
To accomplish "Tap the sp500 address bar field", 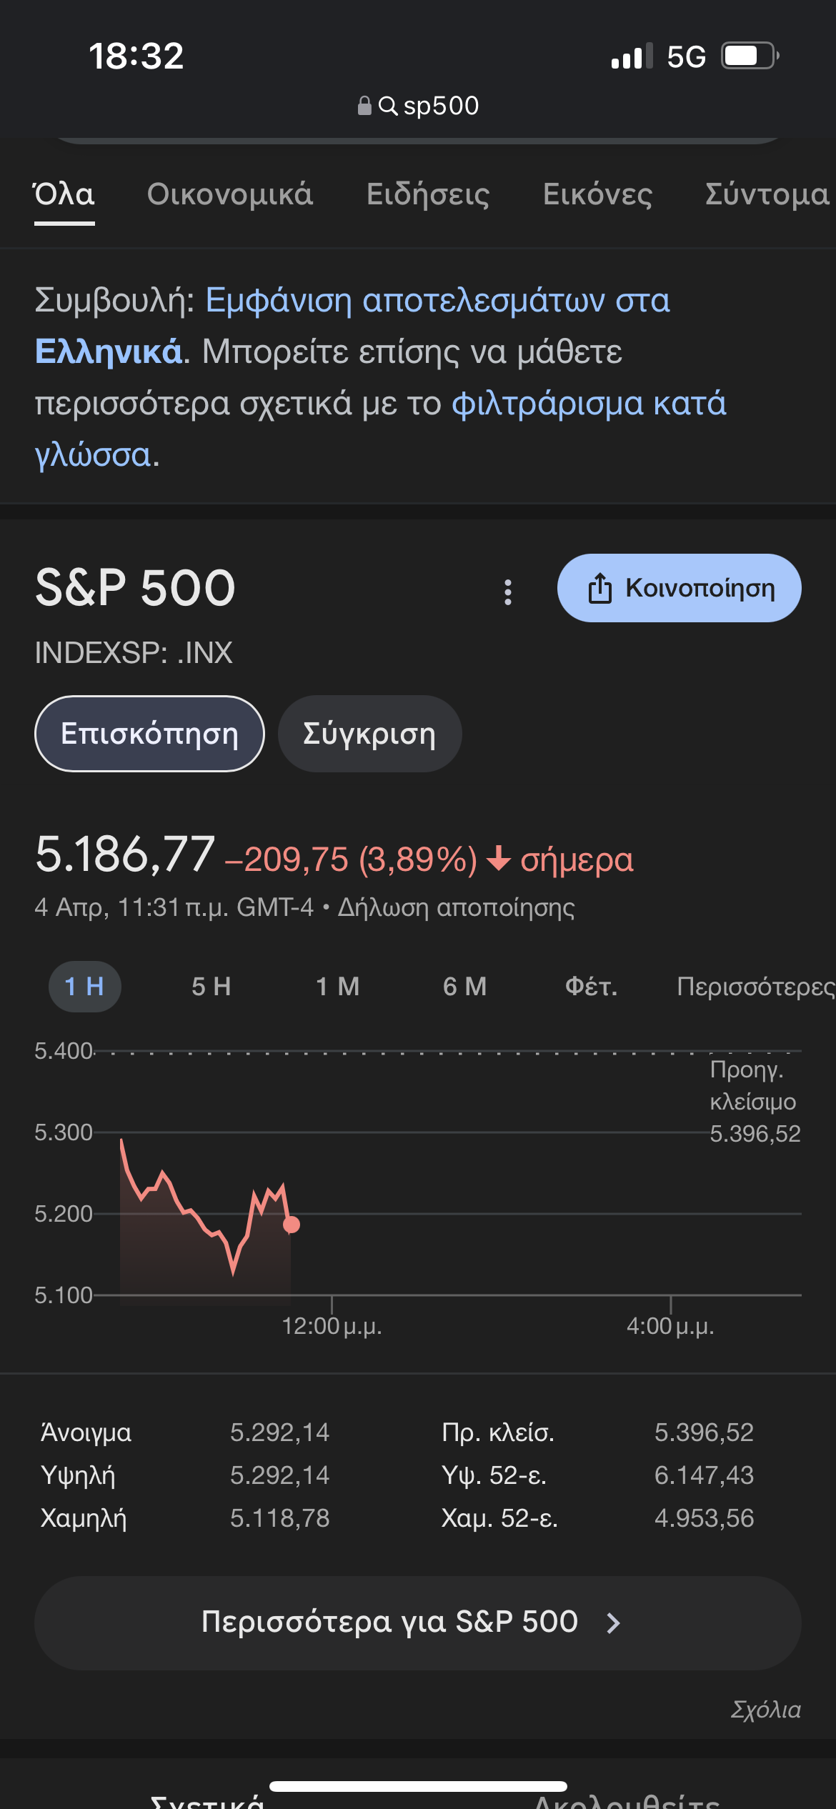I will [x=441, y=106].
